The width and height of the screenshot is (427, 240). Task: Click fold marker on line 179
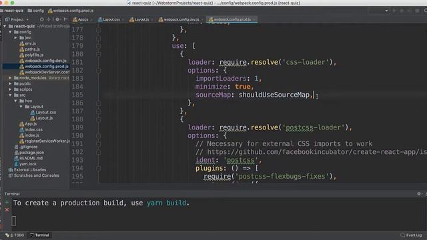pos(99,46)
